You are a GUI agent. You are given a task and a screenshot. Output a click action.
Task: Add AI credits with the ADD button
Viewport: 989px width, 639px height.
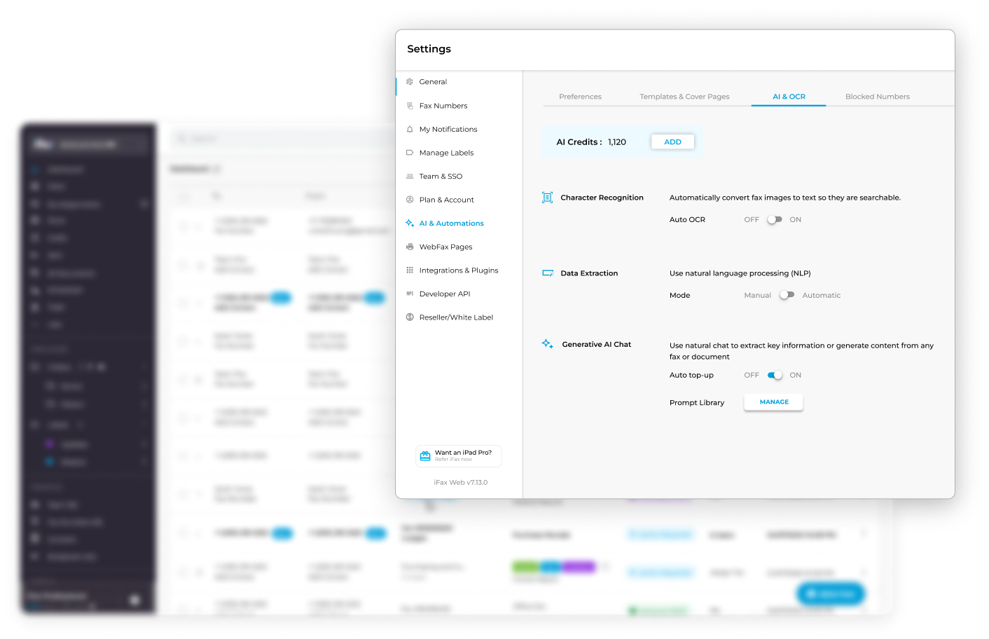click(x=672, y=142)
